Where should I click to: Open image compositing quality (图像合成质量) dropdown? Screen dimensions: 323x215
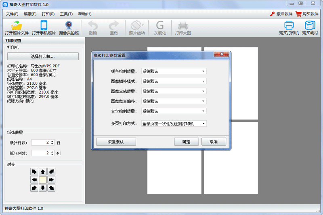(x=174, y=91)
